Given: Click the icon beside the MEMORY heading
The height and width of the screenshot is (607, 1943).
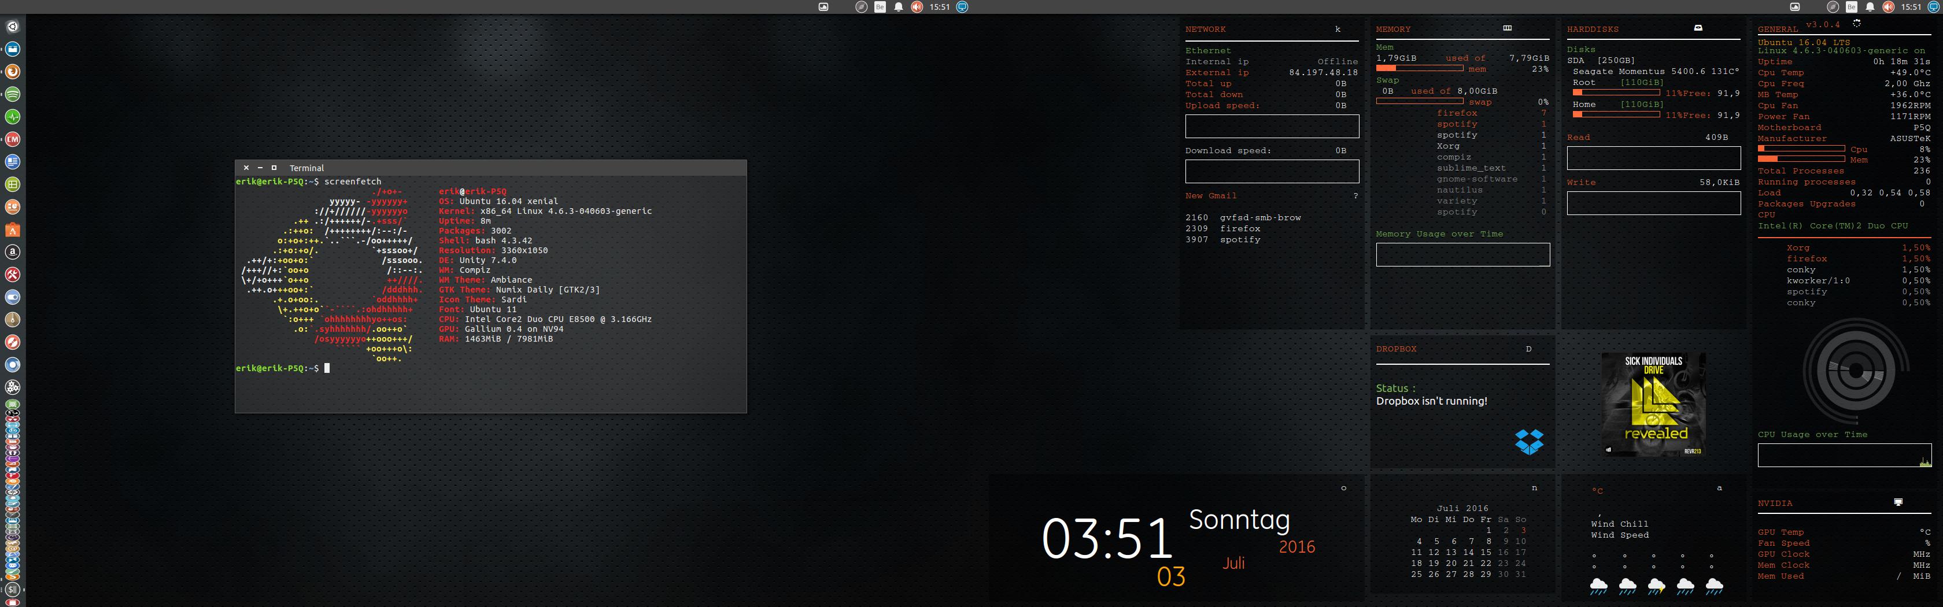Looking at the screenshot, I should pyautogui.click(x=1507, y=28).
